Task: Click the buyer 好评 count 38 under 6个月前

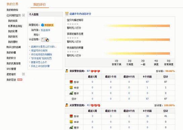Action: [x=147, y=116]
